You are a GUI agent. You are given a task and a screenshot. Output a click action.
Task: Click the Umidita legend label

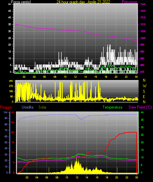pos(28,107)
